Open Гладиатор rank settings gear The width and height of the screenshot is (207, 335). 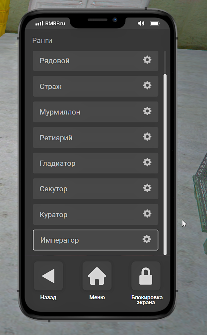click(x=147, y=163)
